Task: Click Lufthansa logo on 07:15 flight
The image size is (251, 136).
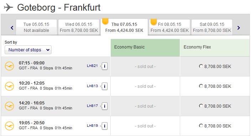Action: click(x=10, y=66)
